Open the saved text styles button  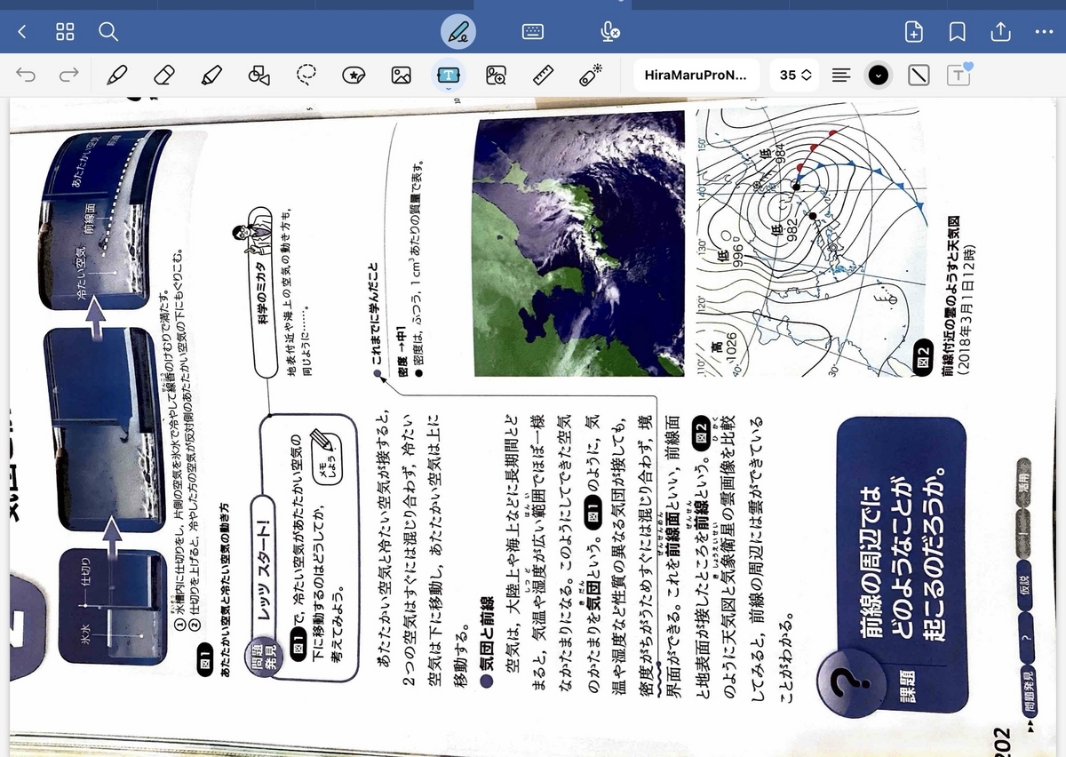959,76
